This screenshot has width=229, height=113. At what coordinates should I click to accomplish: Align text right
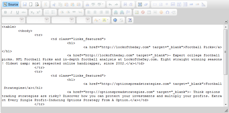101,12
